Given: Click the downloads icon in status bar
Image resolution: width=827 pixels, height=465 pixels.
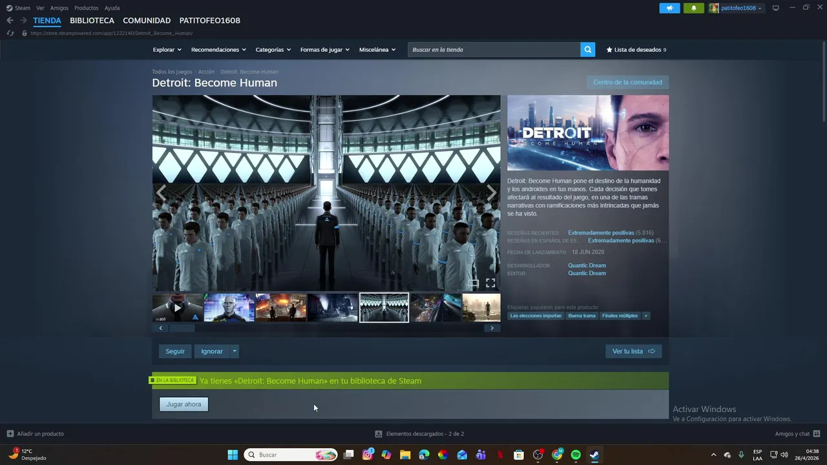Looking at the screenshot, I should point(379,434).
